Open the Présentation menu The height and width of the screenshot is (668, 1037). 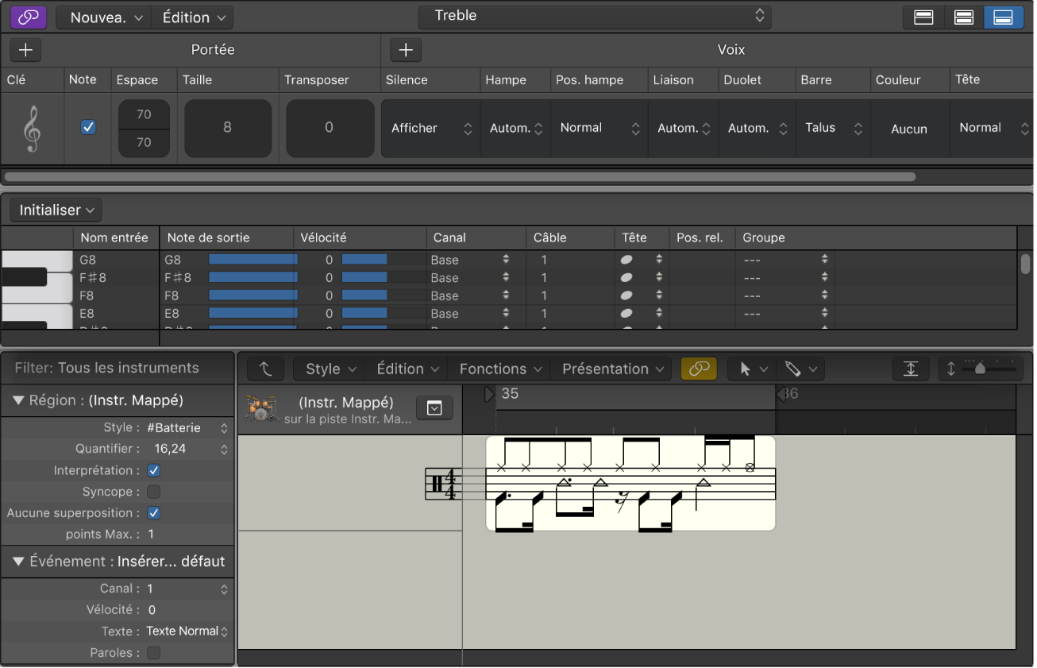pyautogui.click(x=612, y=369)
